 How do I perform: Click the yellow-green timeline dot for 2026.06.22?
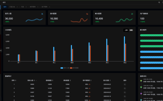pos(141,81)
